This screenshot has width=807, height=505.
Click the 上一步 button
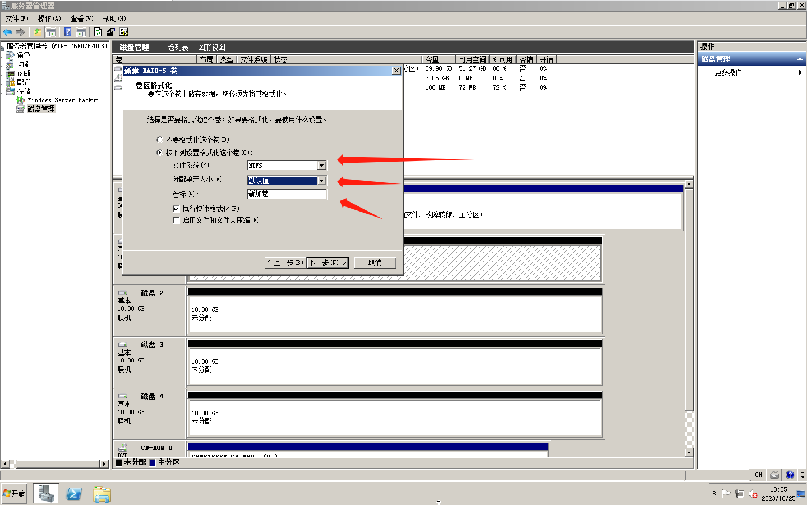(285, 263)
